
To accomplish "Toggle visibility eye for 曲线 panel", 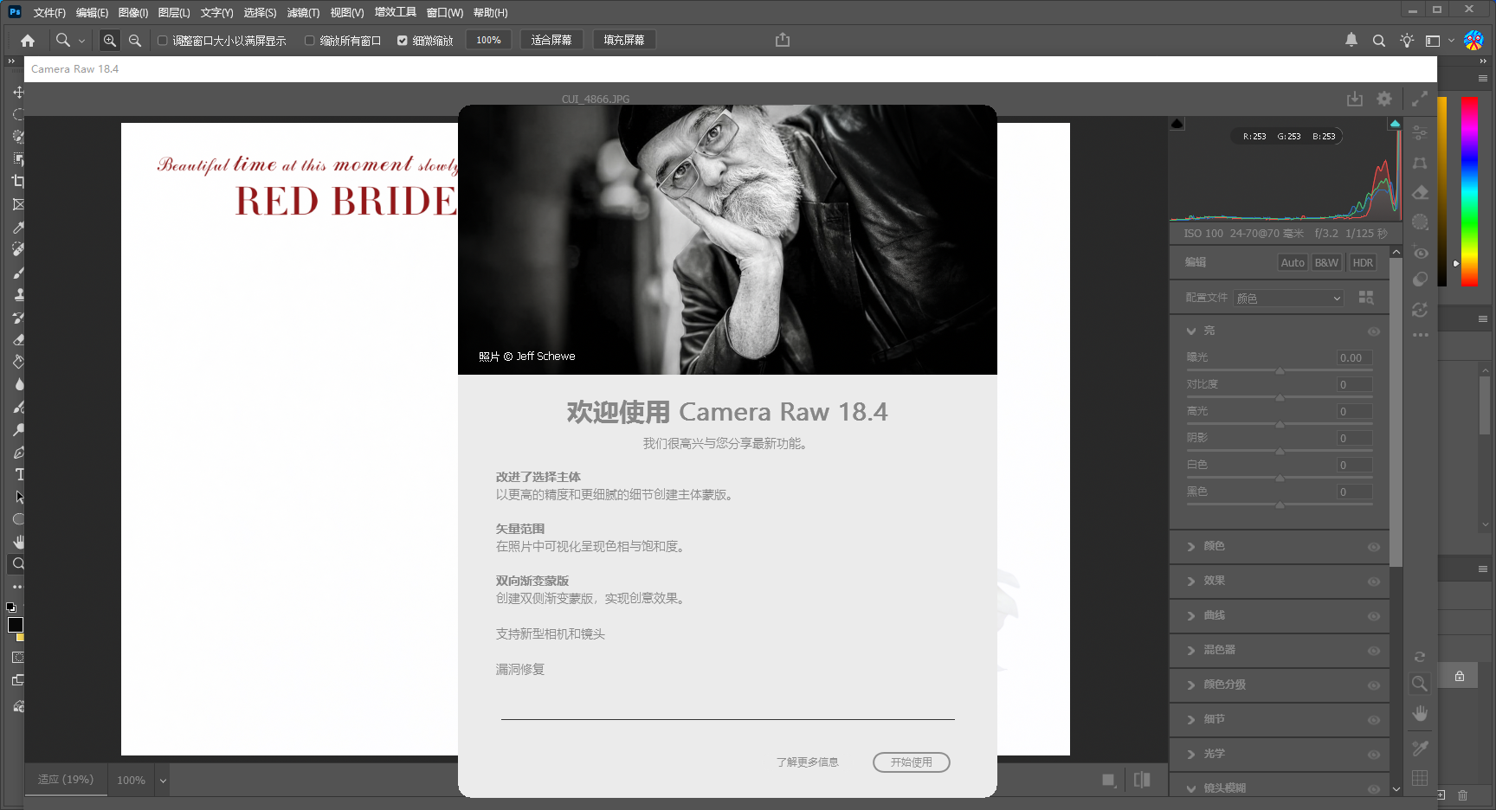I will click(x=1373, y=616).
